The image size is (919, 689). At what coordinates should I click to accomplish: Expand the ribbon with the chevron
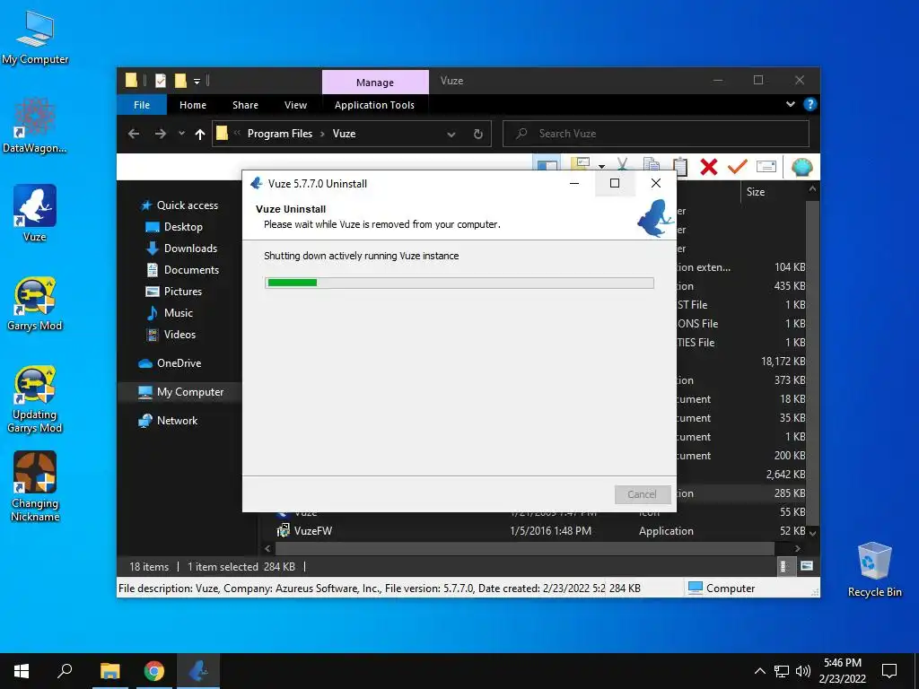790,104
